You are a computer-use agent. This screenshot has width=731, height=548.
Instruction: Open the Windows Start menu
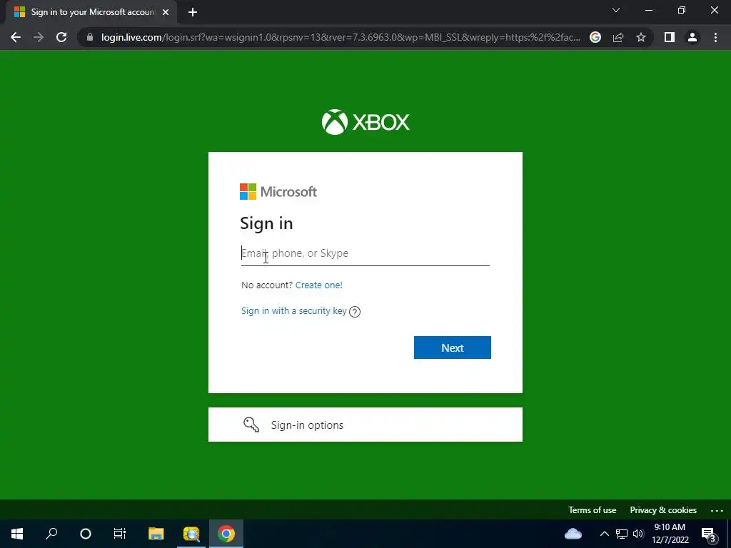(17, 534)
